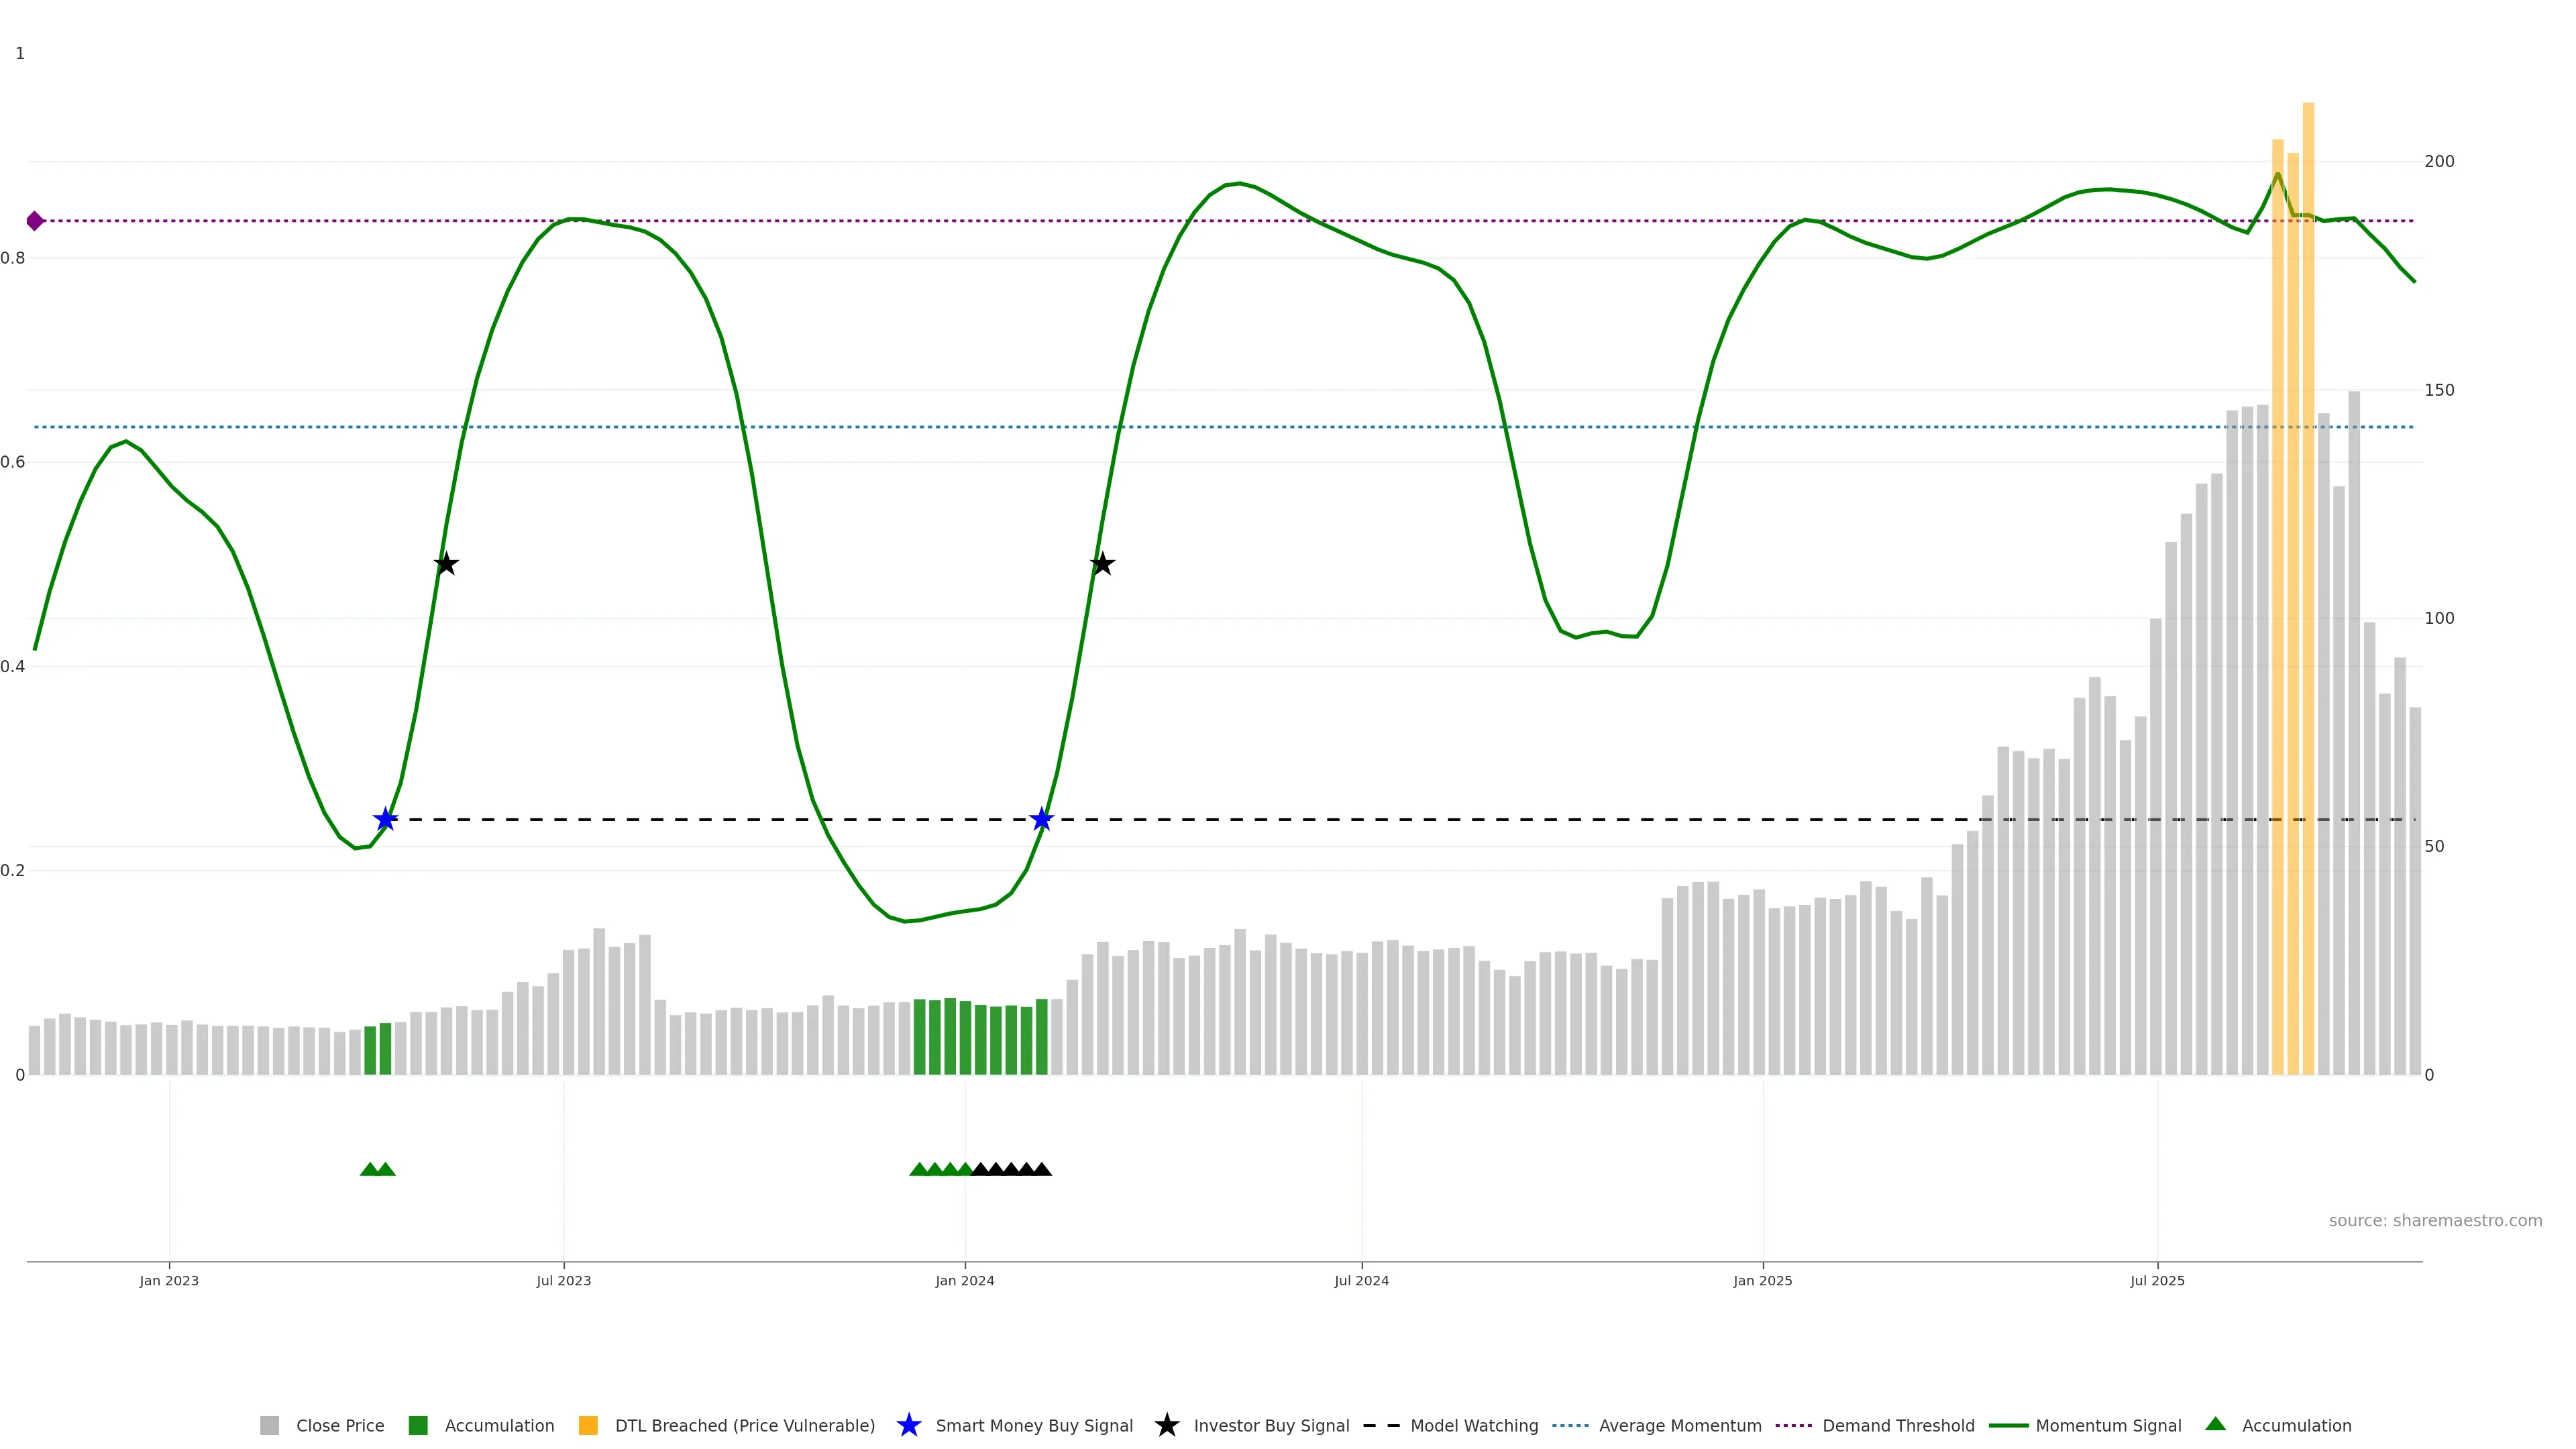The width and height of the screenshot is (2576, 1449).
Task: Click the purple diamond Demand Threshold marker
Action: click(35, 221)
